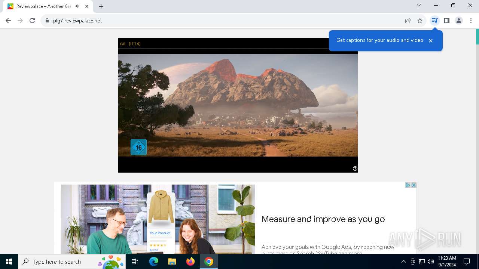Restore down the Chrome window
This screenshot has width=479, height=269.
pos(453,5)
